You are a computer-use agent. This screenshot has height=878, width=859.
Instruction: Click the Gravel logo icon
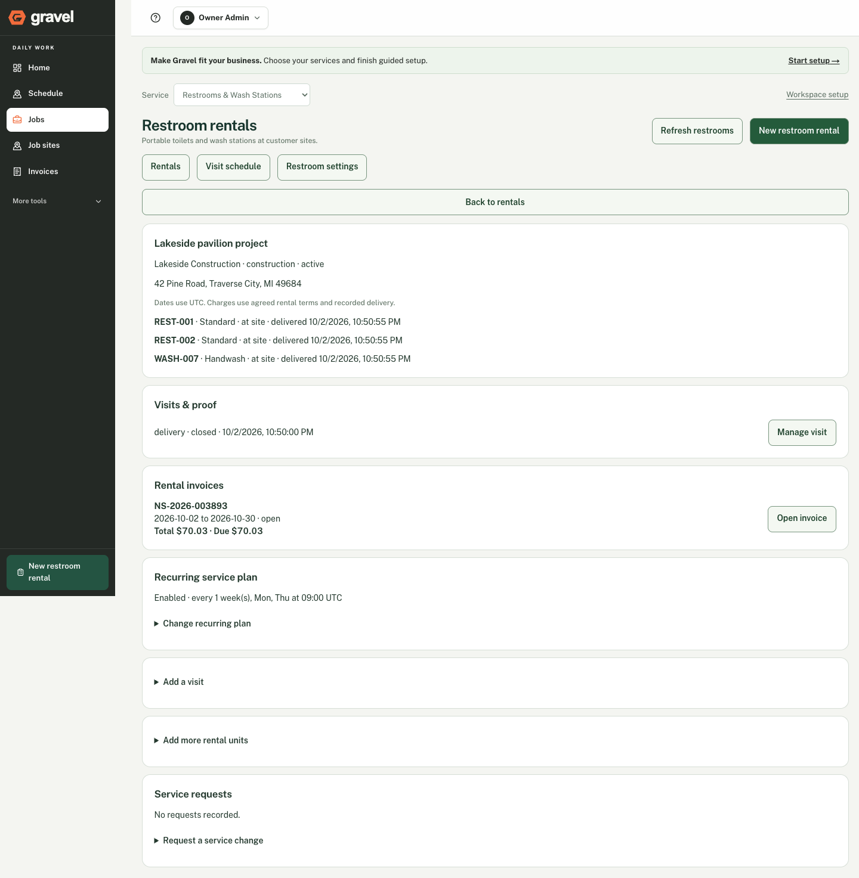coord(17,18)
